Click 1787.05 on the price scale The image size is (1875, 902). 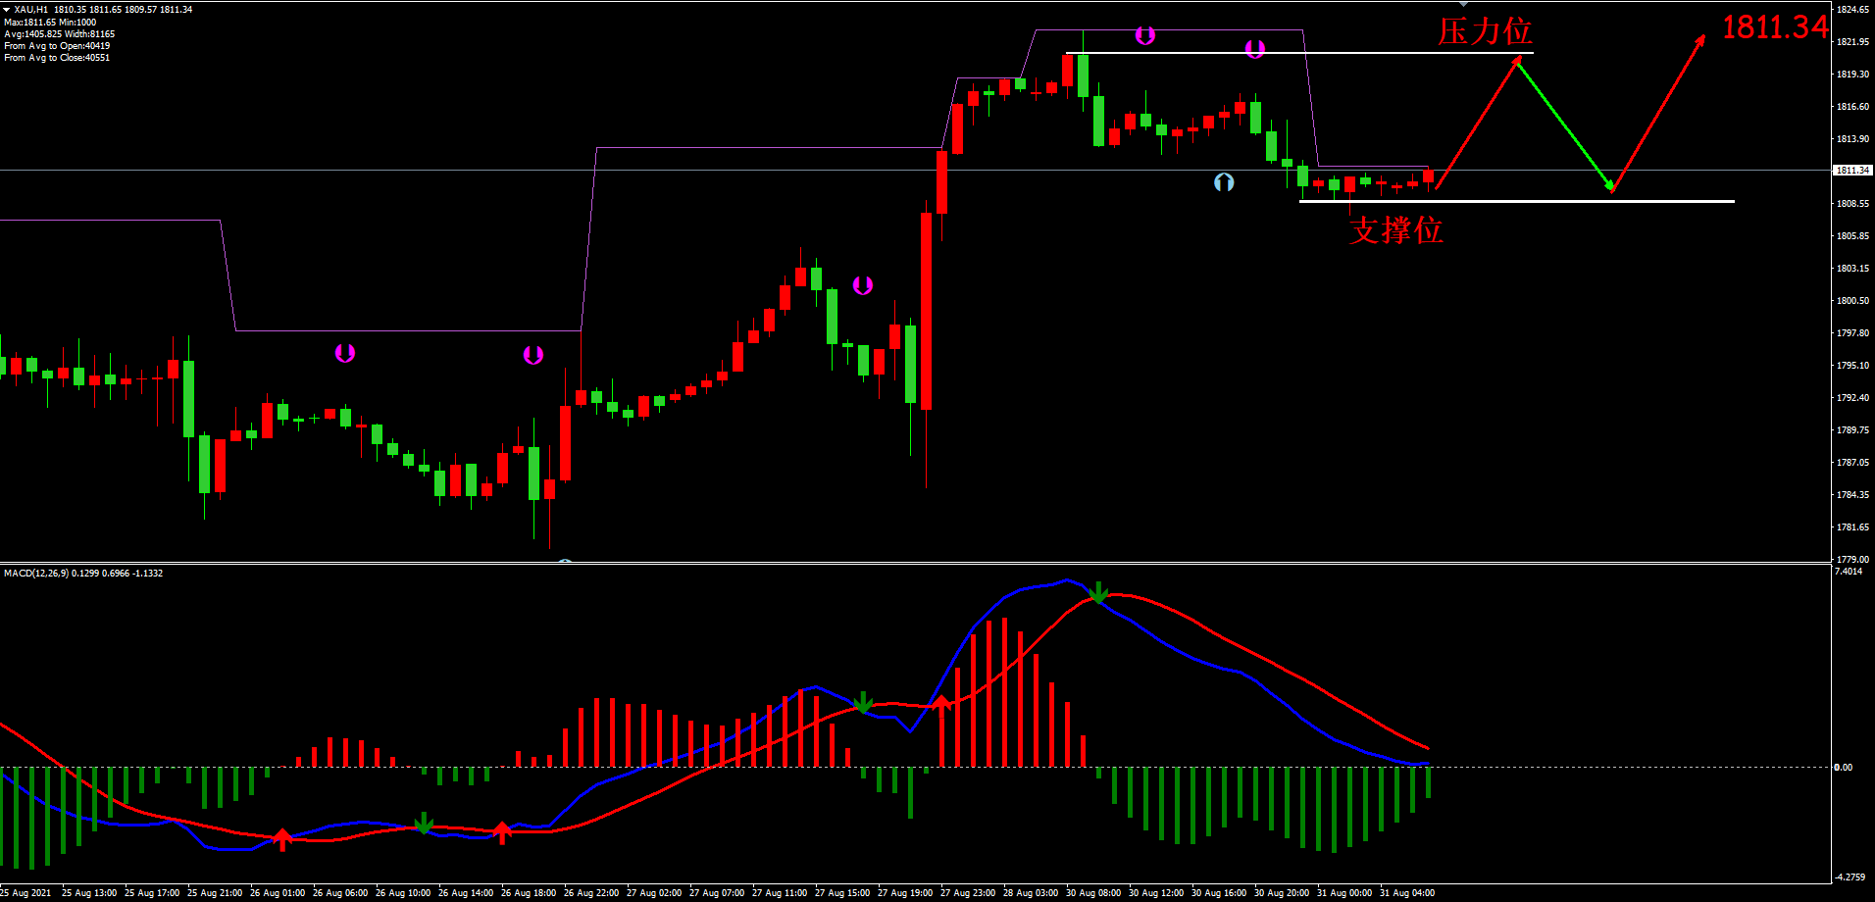1852,462
